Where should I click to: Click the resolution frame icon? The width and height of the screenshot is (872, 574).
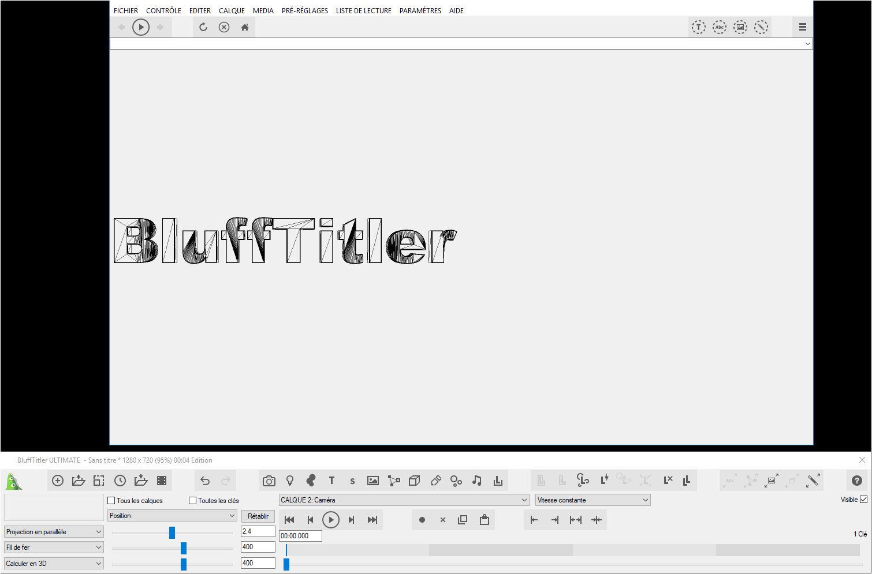point(99,481)
